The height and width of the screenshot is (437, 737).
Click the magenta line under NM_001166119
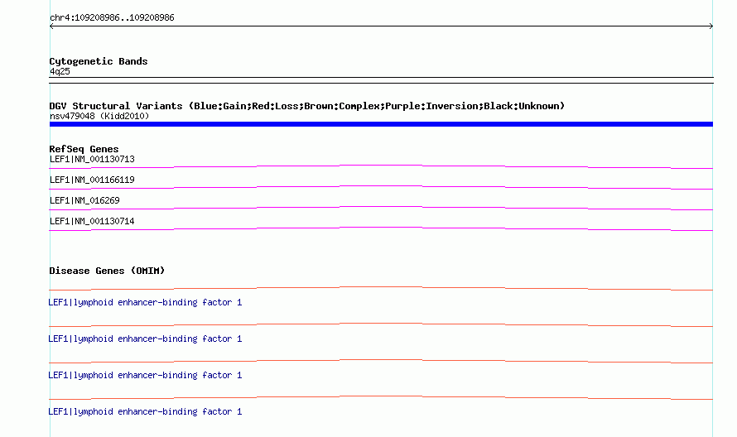pos(381,187)
